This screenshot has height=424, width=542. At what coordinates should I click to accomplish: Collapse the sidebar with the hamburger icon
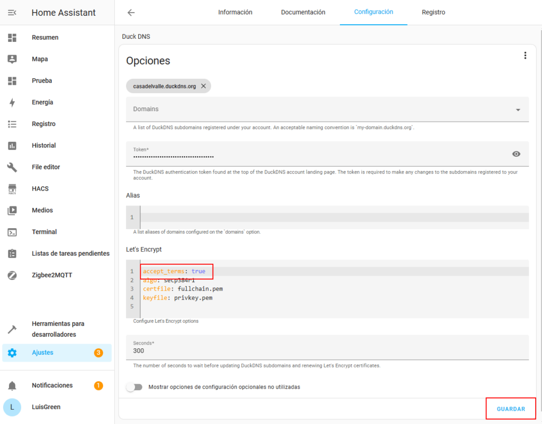tap(12, 13)
